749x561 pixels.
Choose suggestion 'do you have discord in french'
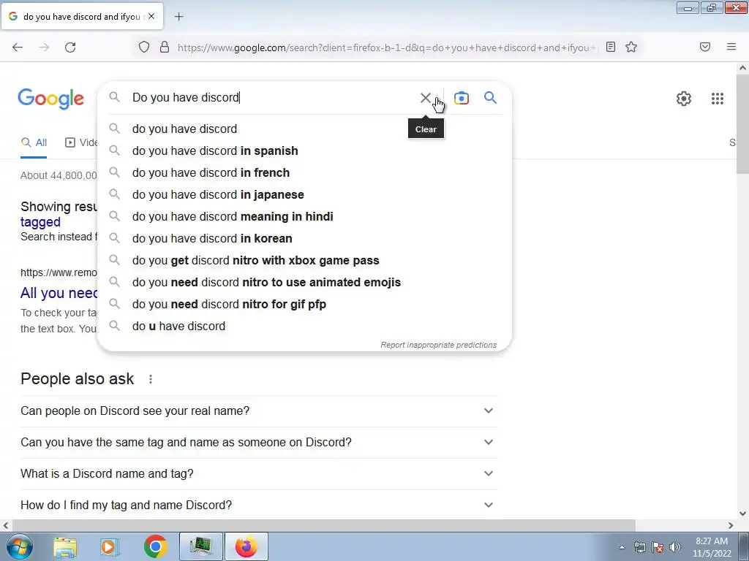tap(304, 172)
